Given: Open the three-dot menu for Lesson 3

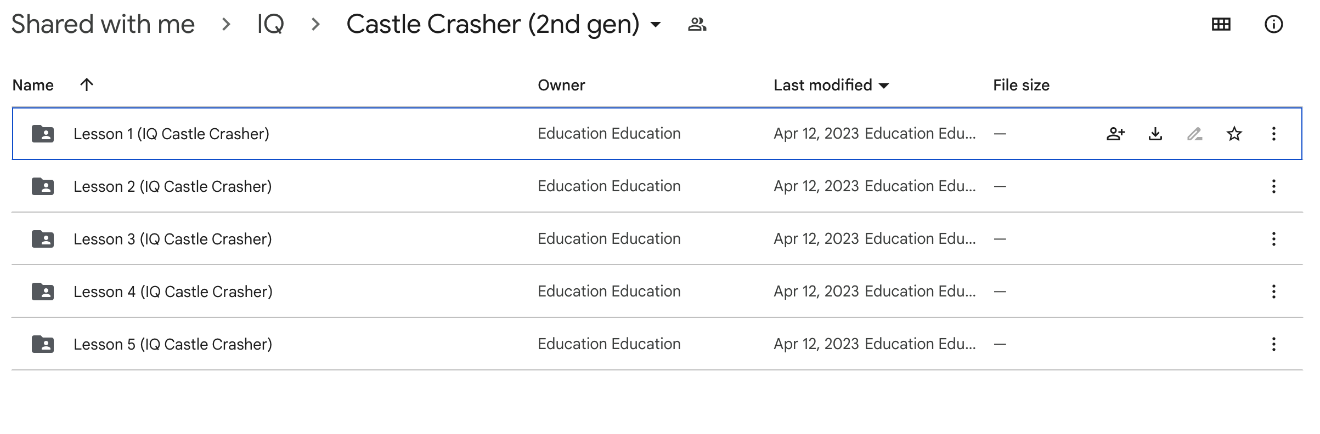Looking at the screenshot, I should click(x=1273, y=238).
